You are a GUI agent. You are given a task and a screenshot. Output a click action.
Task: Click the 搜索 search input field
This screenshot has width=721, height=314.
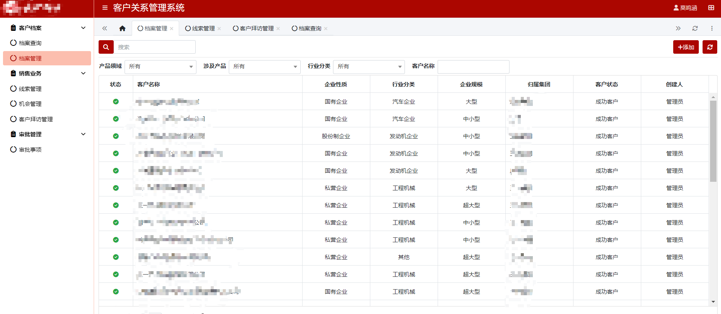(x=155, y=47)
